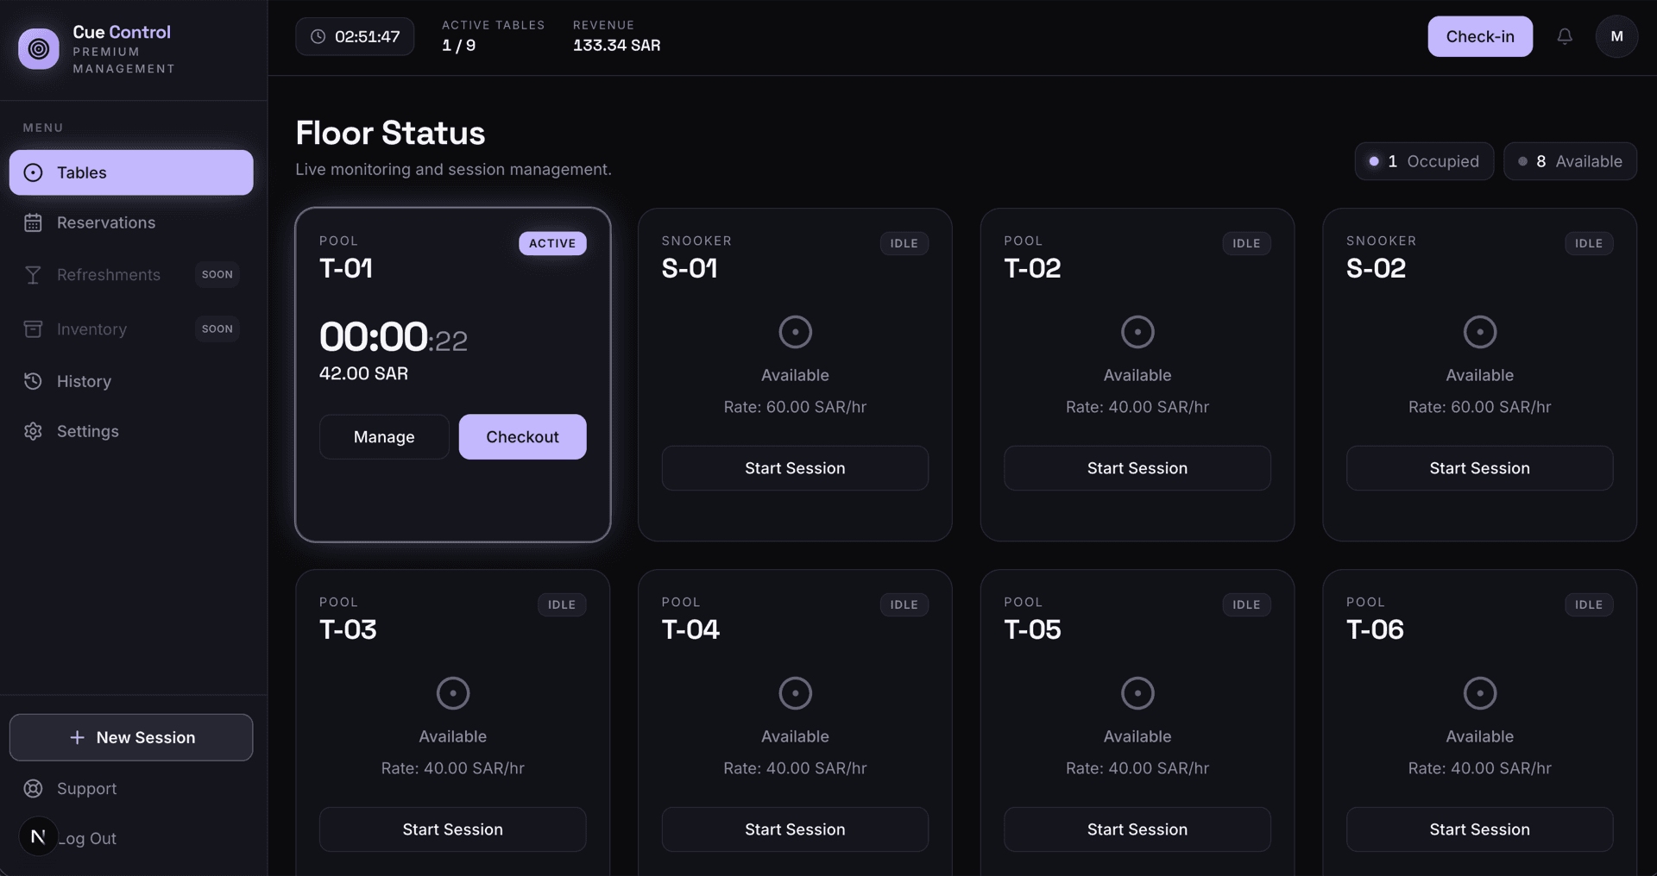
Task: Select Refreshments menu entry
Action: [x=131, y=274]
